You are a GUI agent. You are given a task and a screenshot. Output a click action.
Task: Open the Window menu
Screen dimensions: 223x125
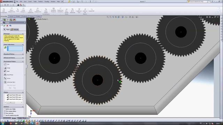[x=53, y=1]
